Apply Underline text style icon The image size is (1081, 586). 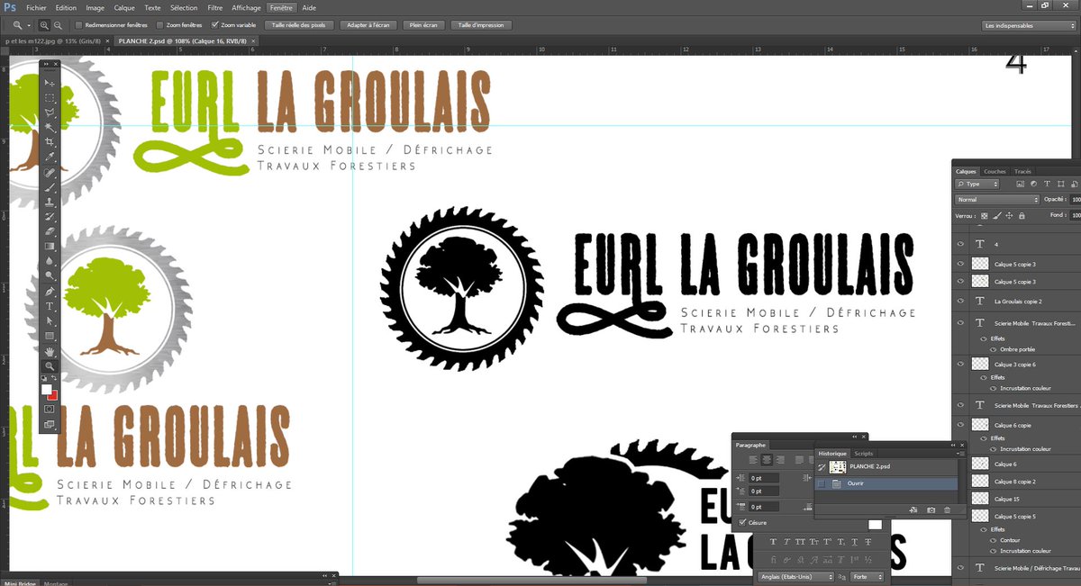[854, 542]
